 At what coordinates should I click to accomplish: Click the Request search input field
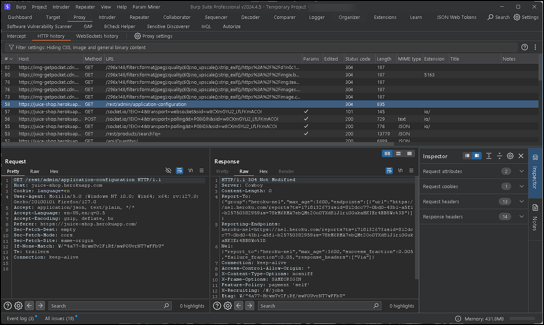tap(110, 306)
